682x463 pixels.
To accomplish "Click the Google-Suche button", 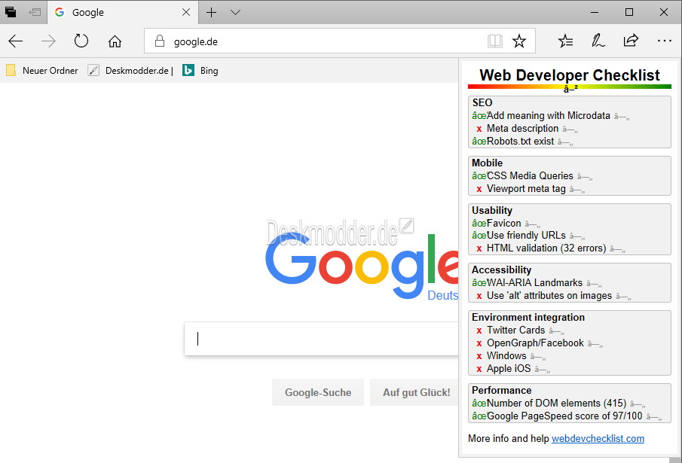I will coord(318,392).
